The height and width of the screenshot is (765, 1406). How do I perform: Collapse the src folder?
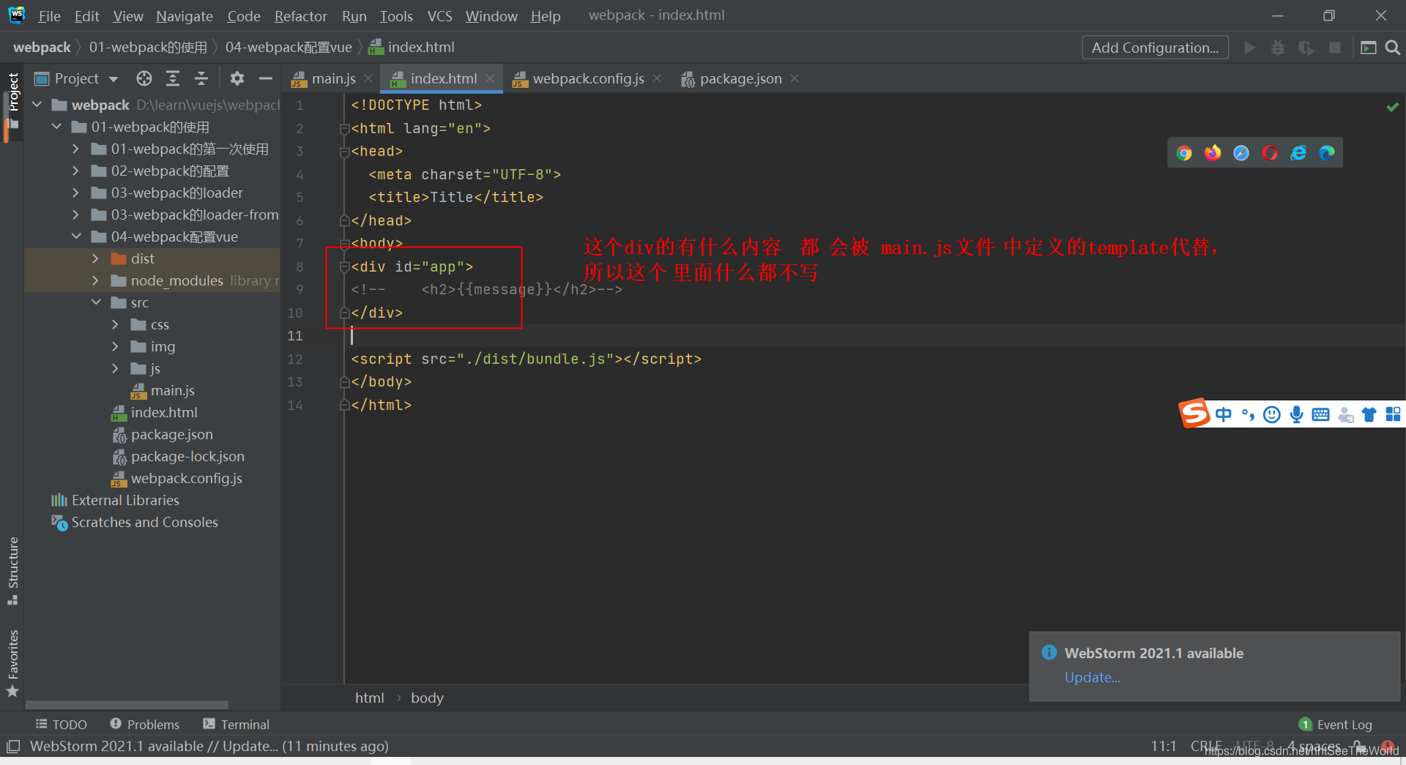click(96, 302)
